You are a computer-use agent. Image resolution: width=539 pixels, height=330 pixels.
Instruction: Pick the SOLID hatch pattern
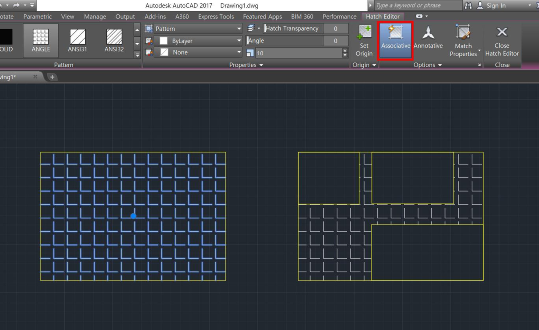tap(6, 40)
